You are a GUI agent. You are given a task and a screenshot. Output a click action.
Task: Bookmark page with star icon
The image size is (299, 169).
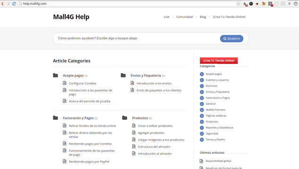click(x=238, y=4)
